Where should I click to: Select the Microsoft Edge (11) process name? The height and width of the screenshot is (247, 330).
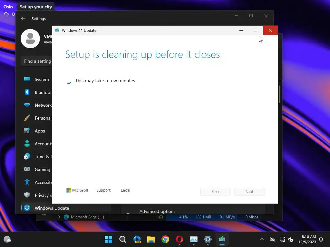[87, 217]
